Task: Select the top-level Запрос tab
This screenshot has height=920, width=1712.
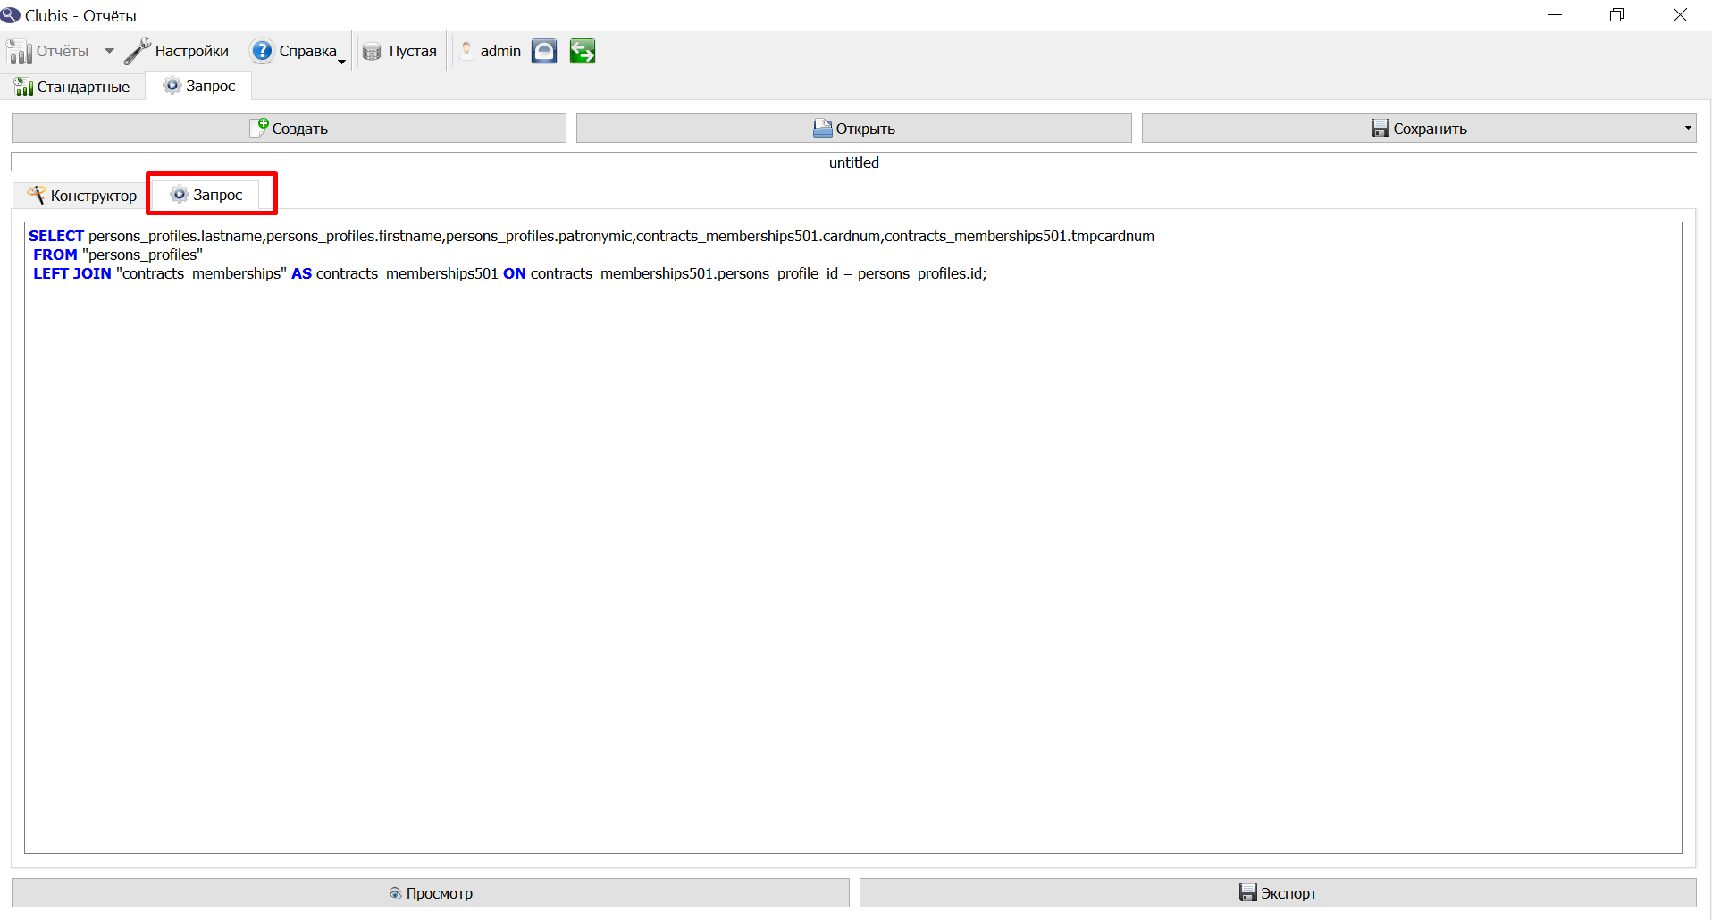Action: (x=199, y=86)
